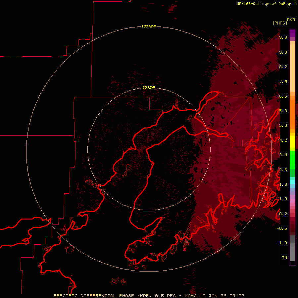Click the cyan band of the color scale
298x298 pixels.
click(x=292, y=182)
